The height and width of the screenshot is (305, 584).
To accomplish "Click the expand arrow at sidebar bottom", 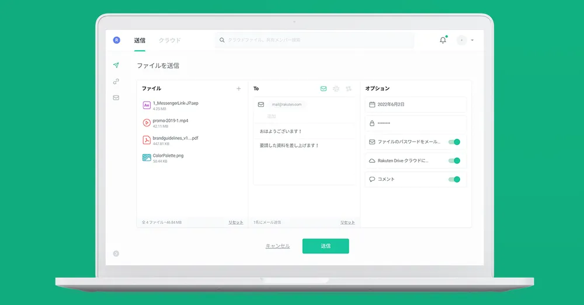I will [116, 253].
